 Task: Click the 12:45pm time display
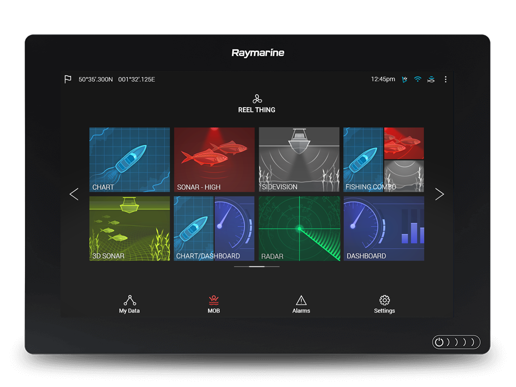coord(383,79)
